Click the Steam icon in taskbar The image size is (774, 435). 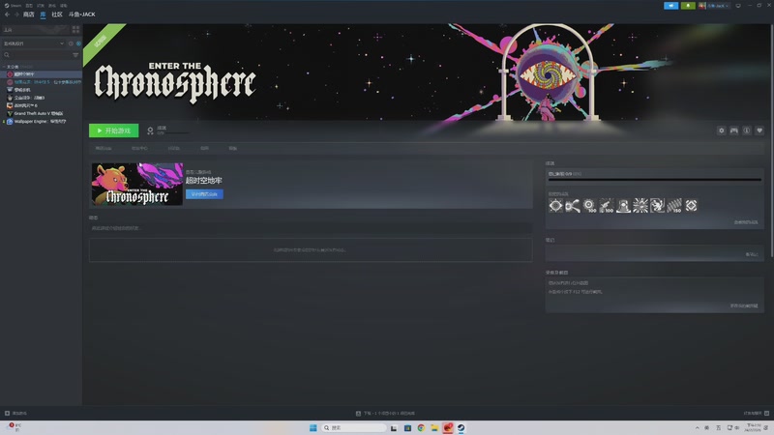click(x=461, y=427)
